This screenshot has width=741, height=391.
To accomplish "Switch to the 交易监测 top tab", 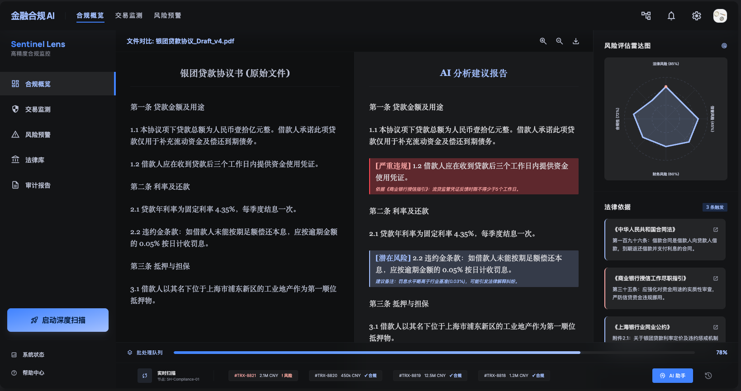I will (x=129, y=16).
